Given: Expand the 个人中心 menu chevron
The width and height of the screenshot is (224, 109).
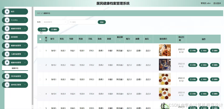Looking at the screenshot, I should pos(25,20).
